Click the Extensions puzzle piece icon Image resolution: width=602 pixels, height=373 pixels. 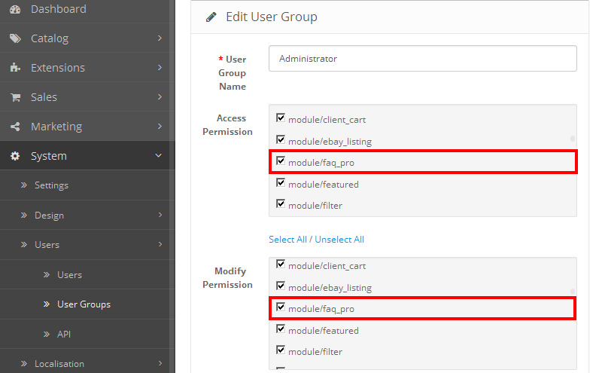[x=15, y=68]
